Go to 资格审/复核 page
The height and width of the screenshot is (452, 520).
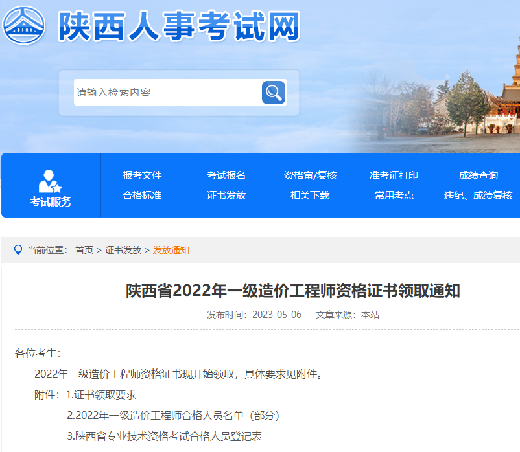tap(310, 175)
